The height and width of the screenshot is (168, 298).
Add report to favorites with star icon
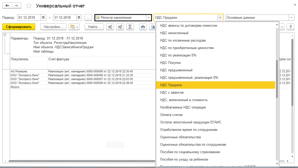point(29,6)
